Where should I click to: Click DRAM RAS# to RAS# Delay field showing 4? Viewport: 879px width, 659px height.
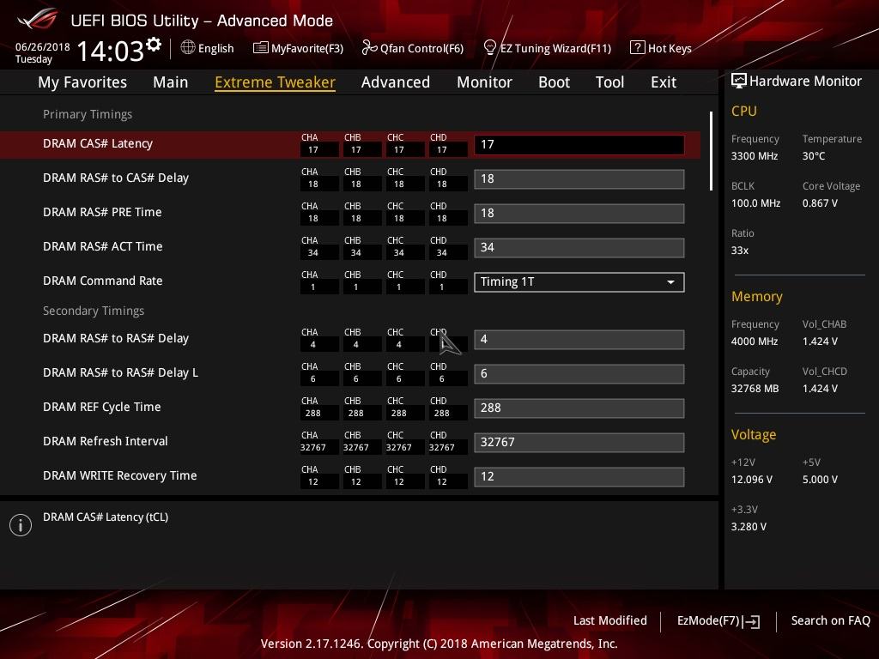click(x=579, y=339)
